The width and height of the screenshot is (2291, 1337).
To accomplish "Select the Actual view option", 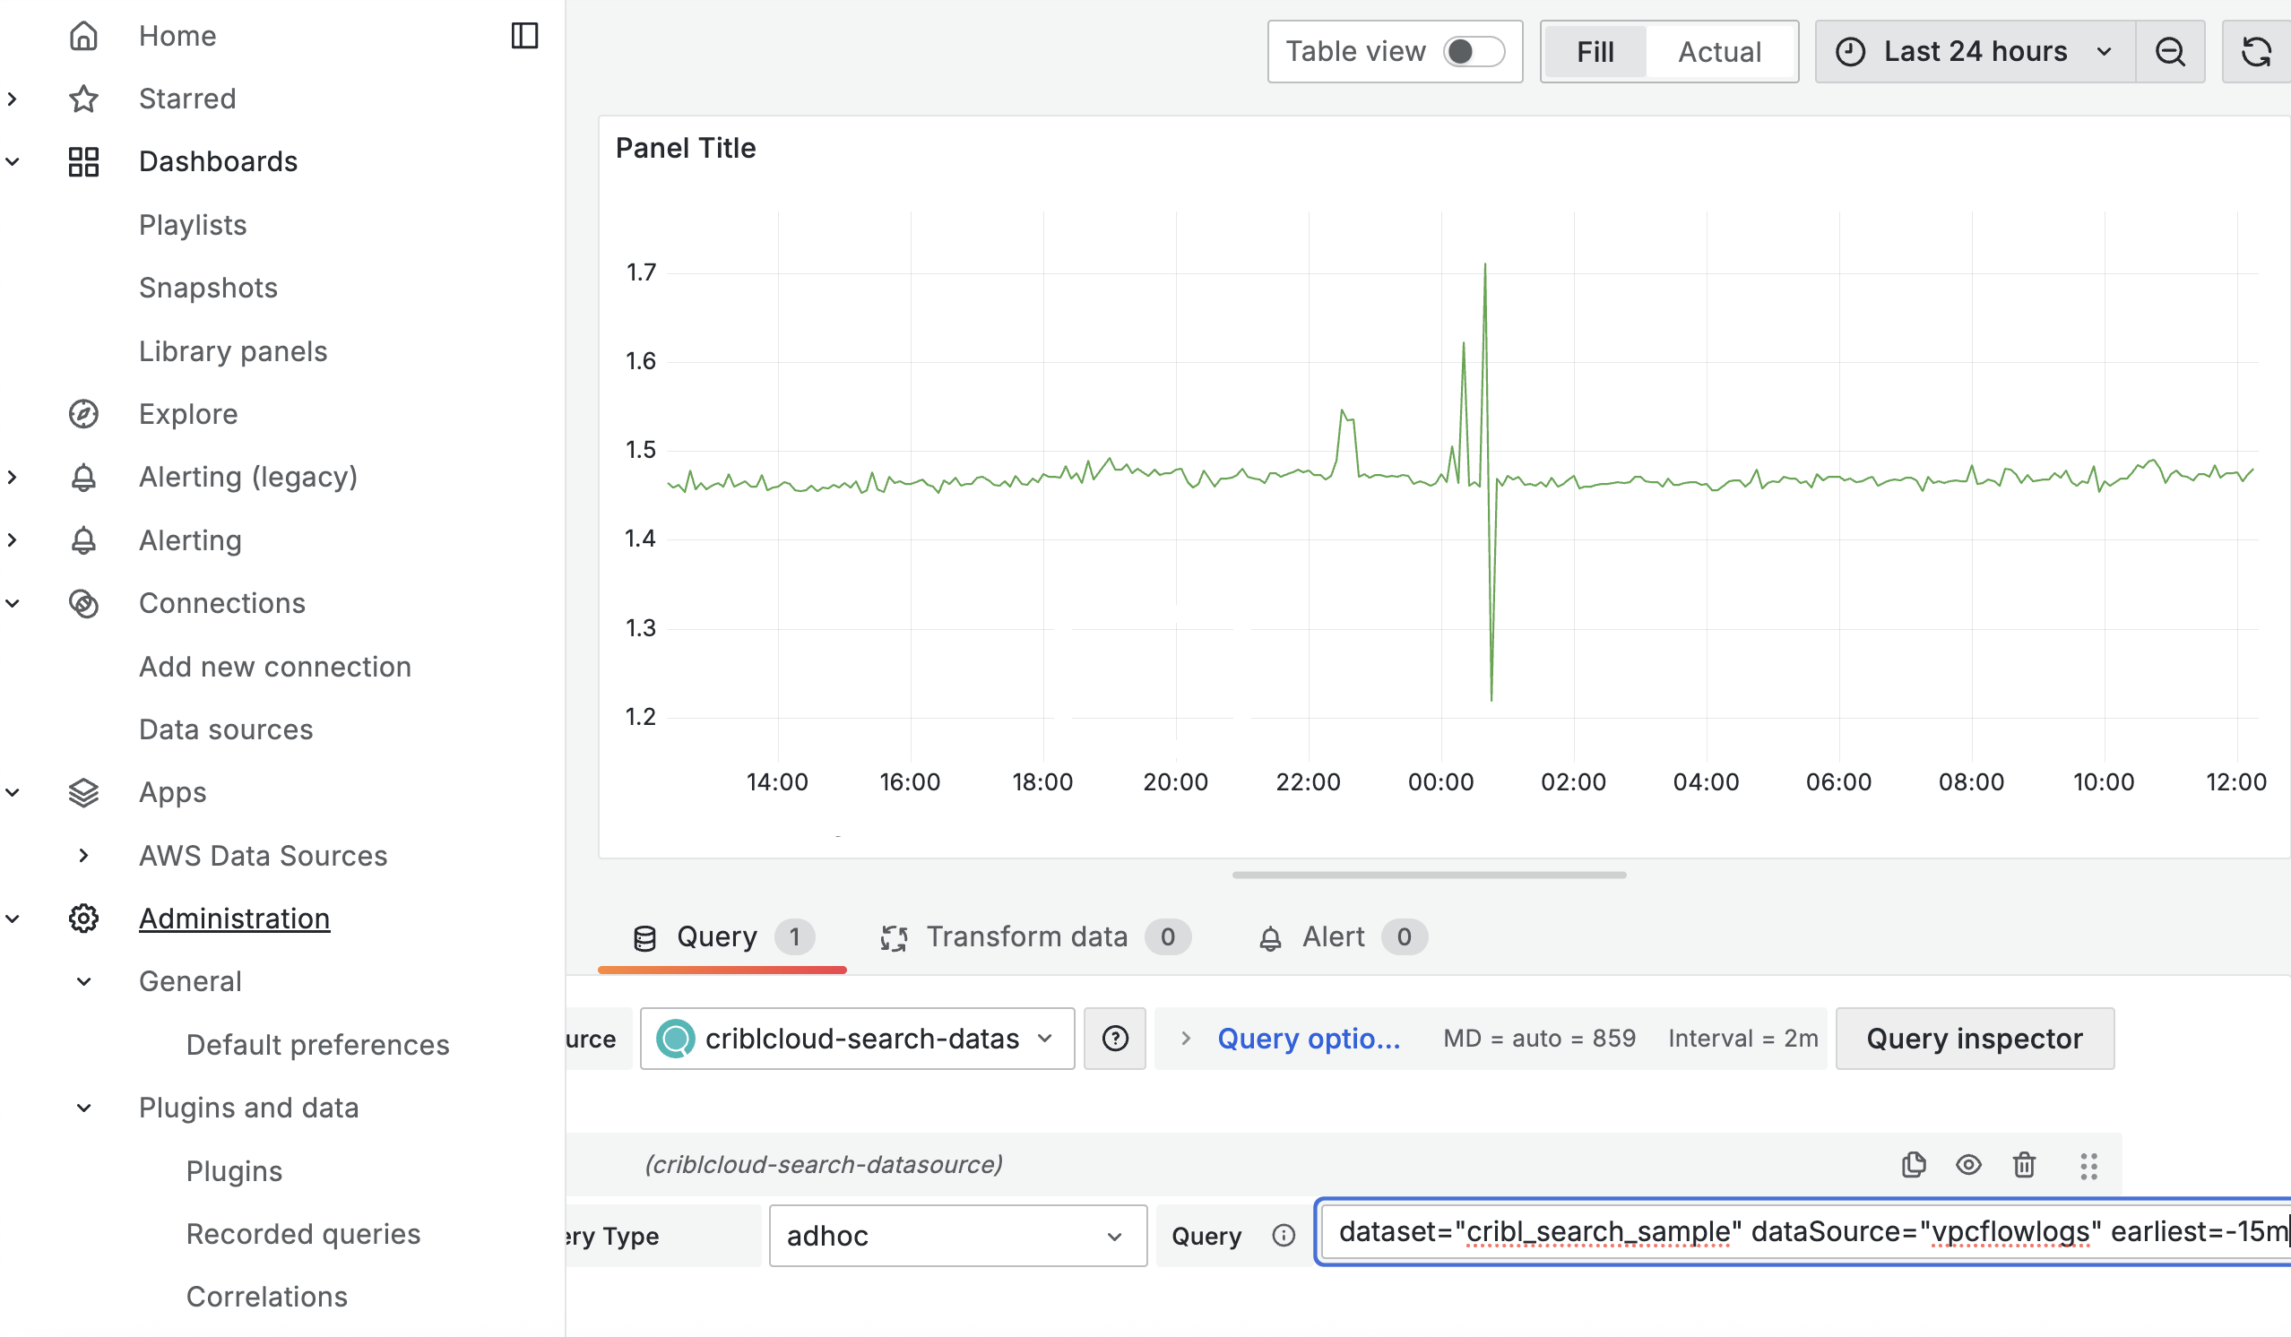I will pos(1718,52).
